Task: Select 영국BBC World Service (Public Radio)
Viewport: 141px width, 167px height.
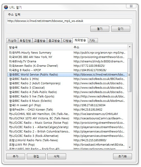Action: point(67,74)
